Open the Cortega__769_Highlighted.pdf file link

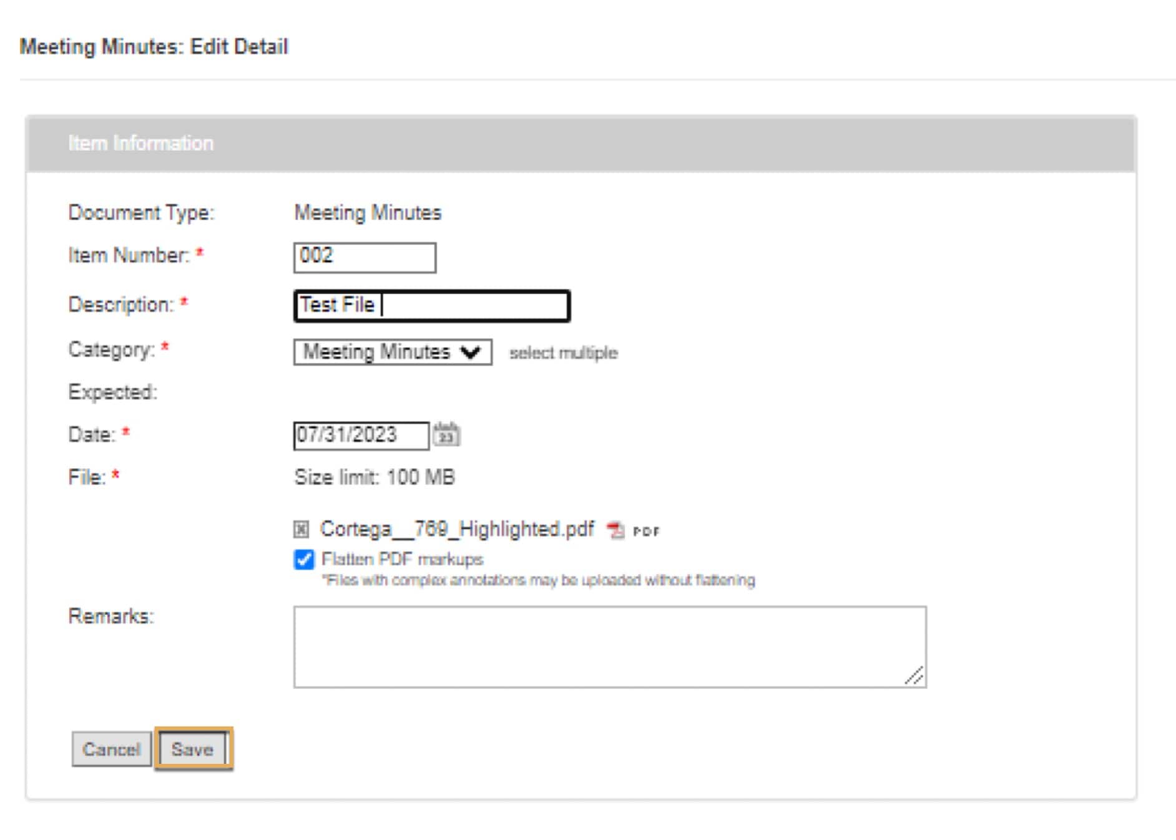pyautogui.click(x=456, y=529)
